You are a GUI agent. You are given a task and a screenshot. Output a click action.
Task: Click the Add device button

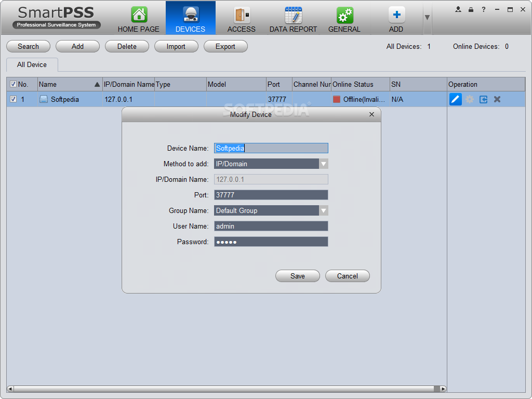[78, 46]
